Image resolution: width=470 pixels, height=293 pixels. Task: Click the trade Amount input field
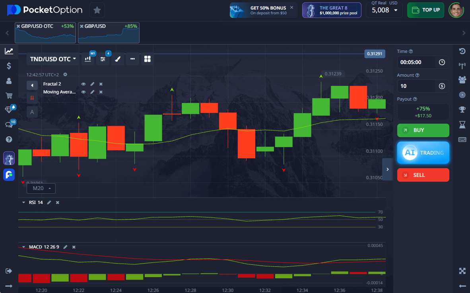[x=418, y=86]
